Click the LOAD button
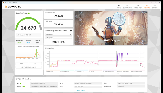The height and width of the screenshot is (93, 163). click(x=22, y=64)
